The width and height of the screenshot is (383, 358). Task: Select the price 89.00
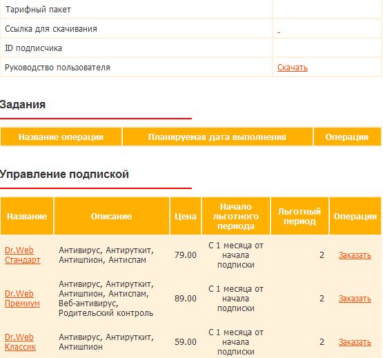click(186, 299)
